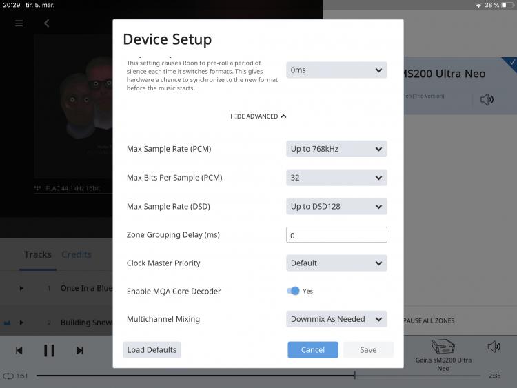
Task: Open the Max Sample Rate (PCM) dropdown
Action: coord(336,149)
